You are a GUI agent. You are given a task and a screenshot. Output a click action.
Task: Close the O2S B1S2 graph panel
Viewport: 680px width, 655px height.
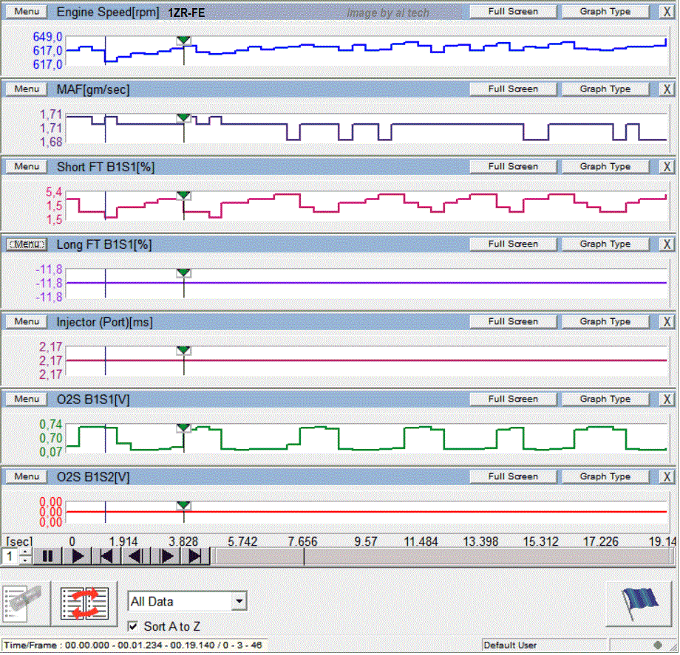point(667,477)
